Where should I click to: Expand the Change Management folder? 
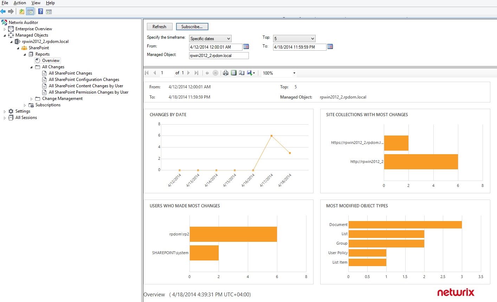(31, 99)
